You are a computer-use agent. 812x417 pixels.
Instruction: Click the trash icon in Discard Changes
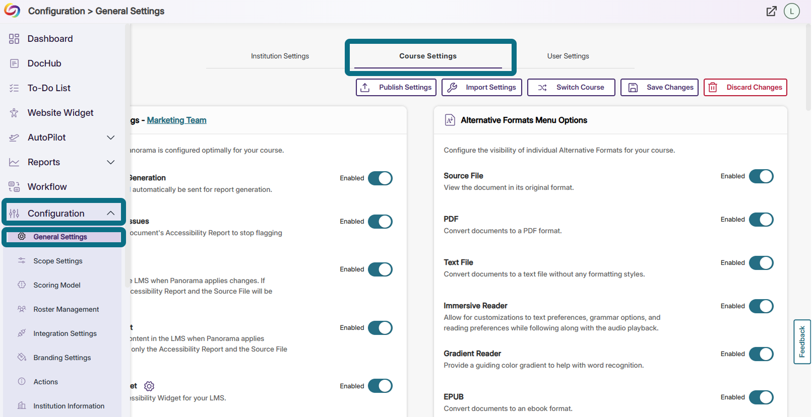pyautogui.click(x=713, y=87)
